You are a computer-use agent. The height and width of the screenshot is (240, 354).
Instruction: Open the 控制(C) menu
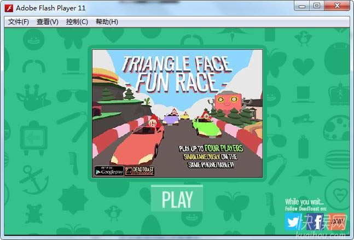pos(77,22)
